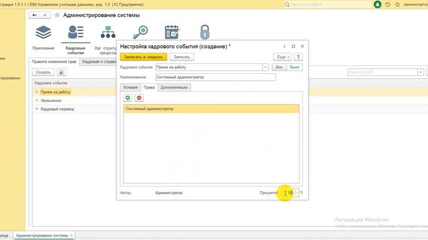Screen dimensions: 428x240
Task: Open the calendar checklist section icon
Action: coord(173,32)
